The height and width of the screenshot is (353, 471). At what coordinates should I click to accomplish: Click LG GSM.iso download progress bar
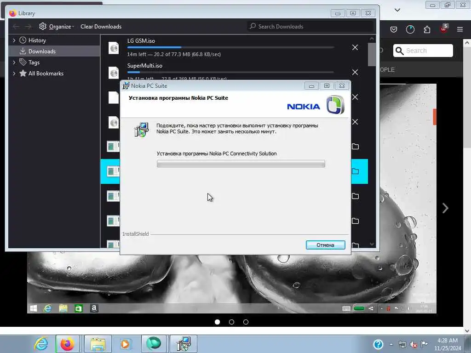231,47
